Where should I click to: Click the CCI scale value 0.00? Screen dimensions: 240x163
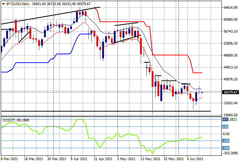tap(227, 134)
